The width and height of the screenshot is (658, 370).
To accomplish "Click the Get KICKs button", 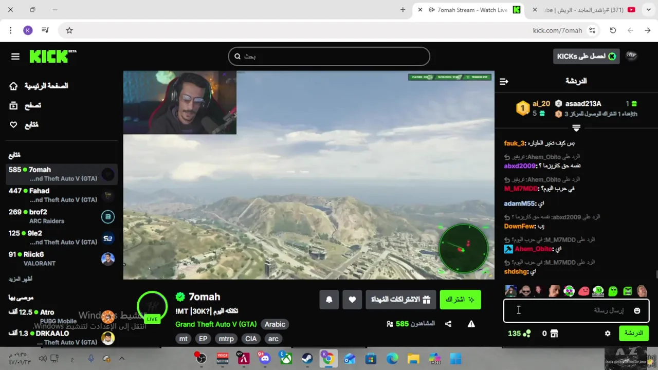I will pos(586,56).
